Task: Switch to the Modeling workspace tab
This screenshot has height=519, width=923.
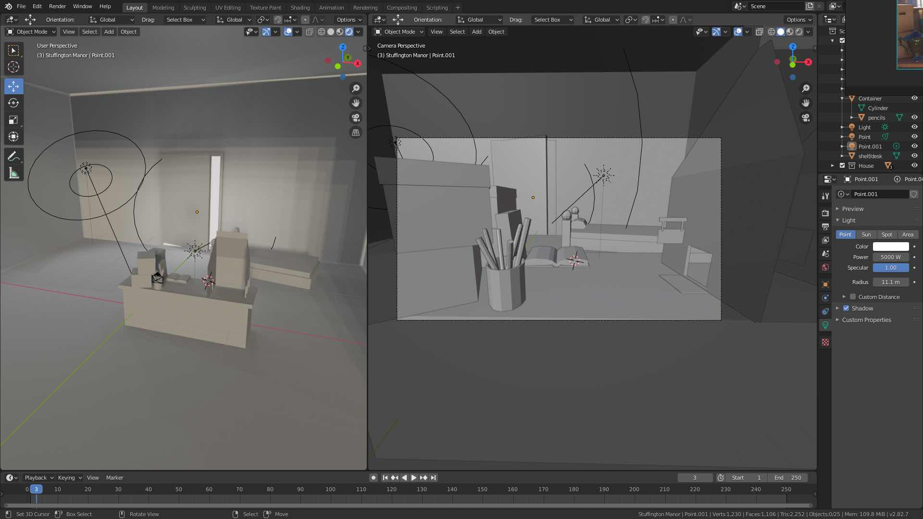Action: (163, 8)
